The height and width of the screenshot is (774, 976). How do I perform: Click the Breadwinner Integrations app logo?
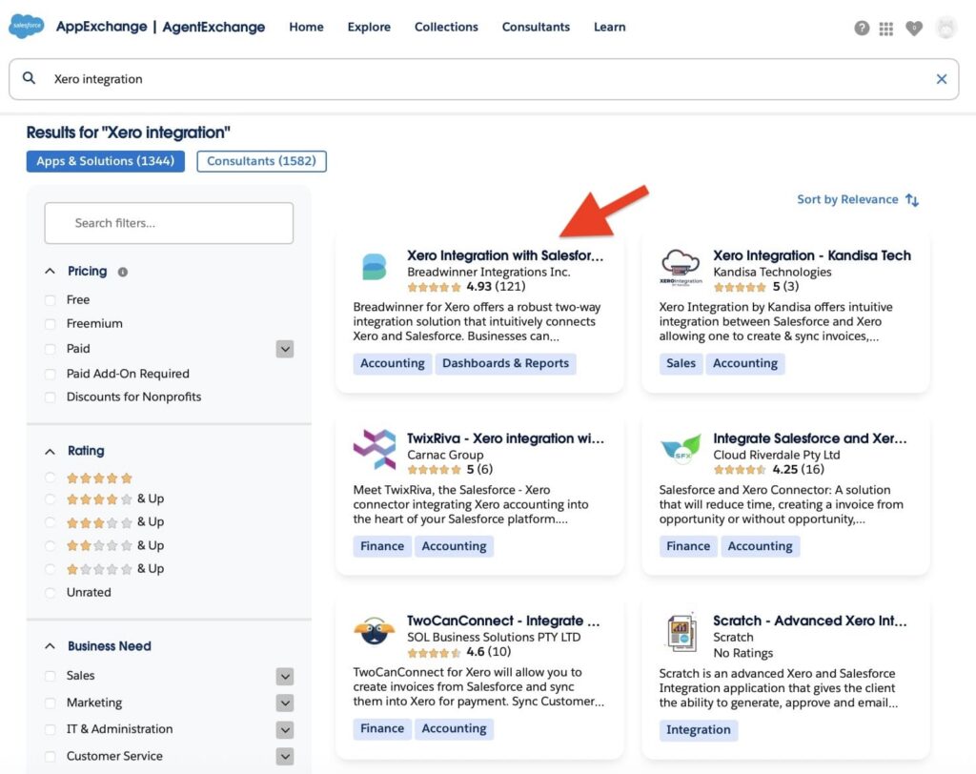(376, 266)
